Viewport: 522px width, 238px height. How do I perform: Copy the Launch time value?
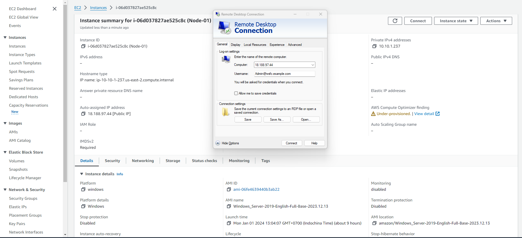pos(229,223)
